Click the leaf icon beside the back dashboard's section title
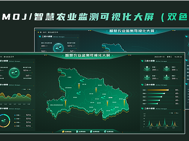Screen dimensions: 189x141 [40, 37]
